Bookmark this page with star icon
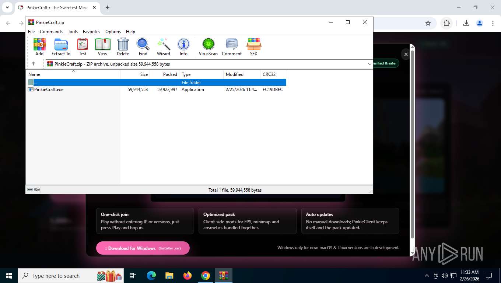The width and height of the screenshot is (501, 283). 428,23
